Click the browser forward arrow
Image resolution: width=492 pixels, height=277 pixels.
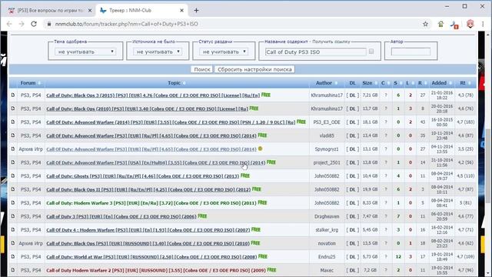[22, 24]
